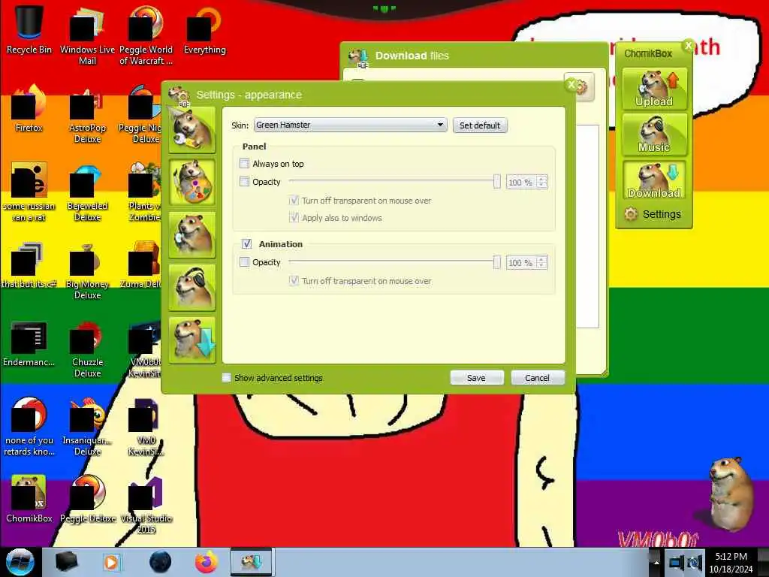This screenshot has width=769, height=577.
Task: Click the ChomikBox taskbar button
Action: [x=252, y=562]
